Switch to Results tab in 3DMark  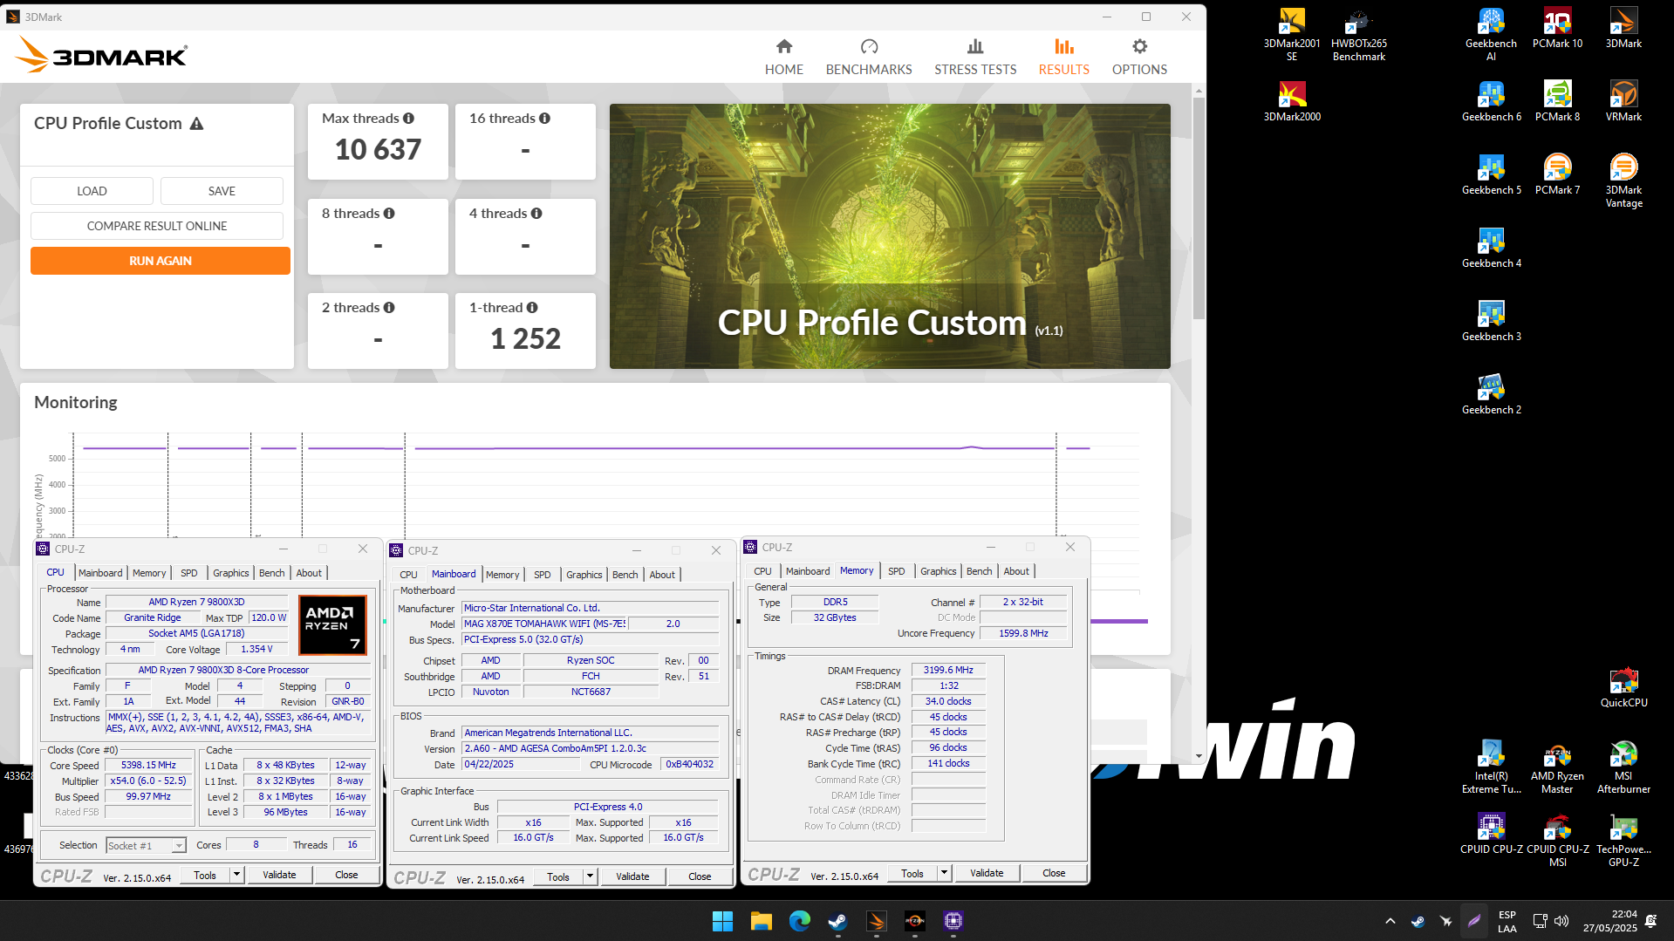[x=1063, y=57]
